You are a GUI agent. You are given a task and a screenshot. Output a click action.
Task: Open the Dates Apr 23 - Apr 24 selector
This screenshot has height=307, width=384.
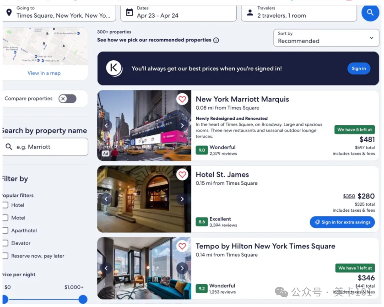point(178,13)
